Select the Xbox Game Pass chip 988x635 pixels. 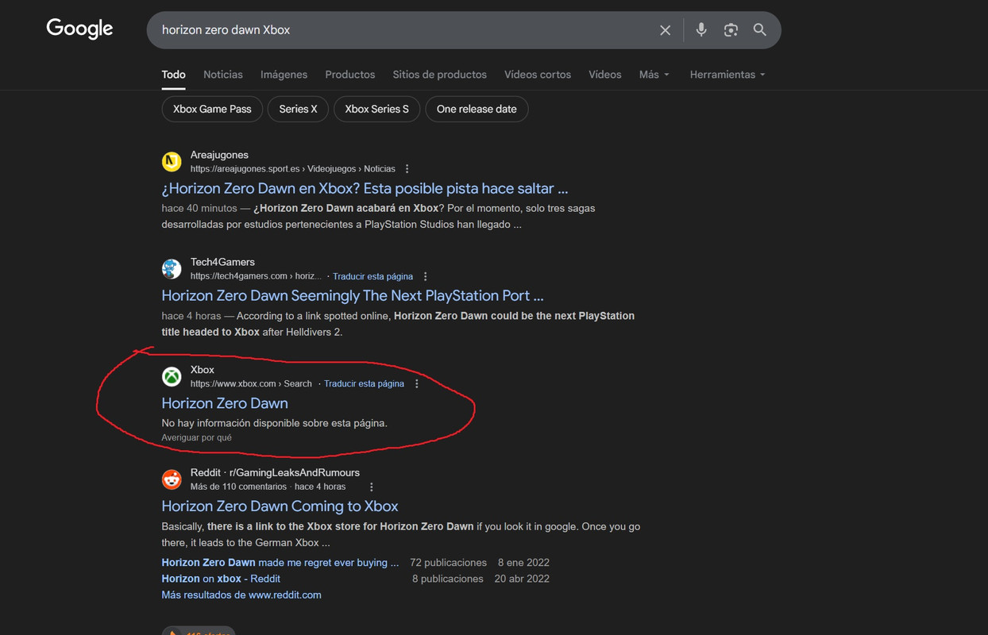(212, 109)
